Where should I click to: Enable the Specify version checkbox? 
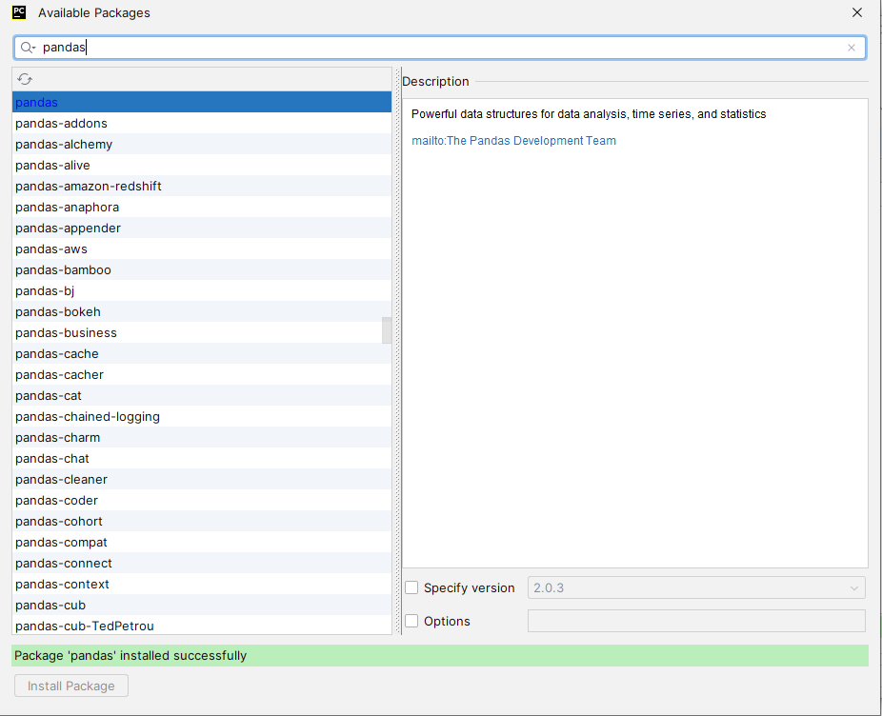click(x=411, y=587)
